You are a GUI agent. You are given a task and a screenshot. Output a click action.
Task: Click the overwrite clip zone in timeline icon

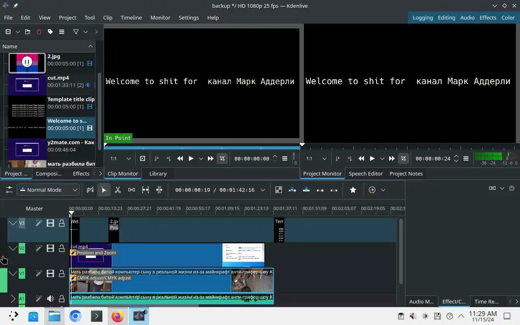[x=306, y=190]
